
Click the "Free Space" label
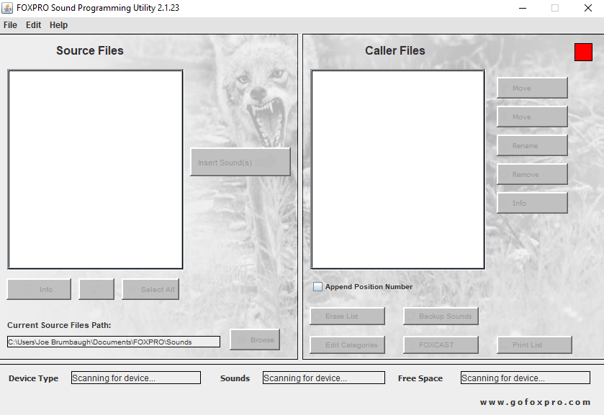click(420, 378)
